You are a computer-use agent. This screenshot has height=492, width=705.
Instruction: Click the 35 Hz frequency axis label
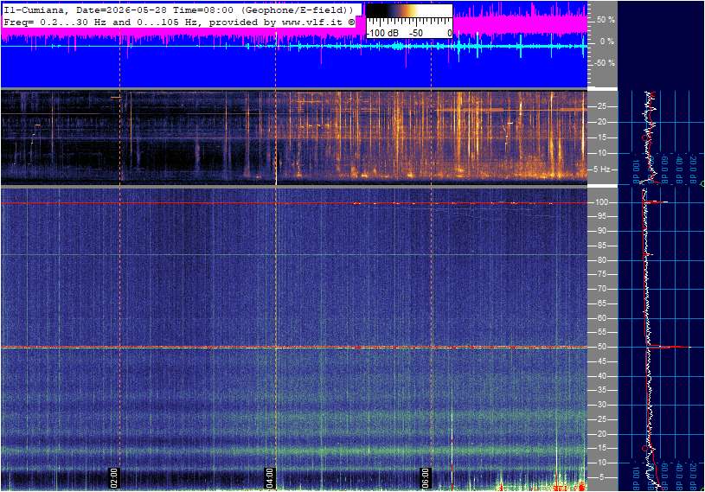[601, 391]
